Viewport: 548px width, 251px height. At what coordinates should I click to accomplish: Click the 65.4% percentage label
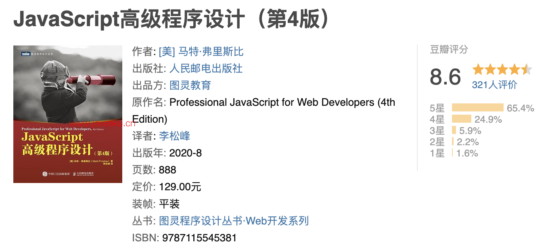point(521,108)
